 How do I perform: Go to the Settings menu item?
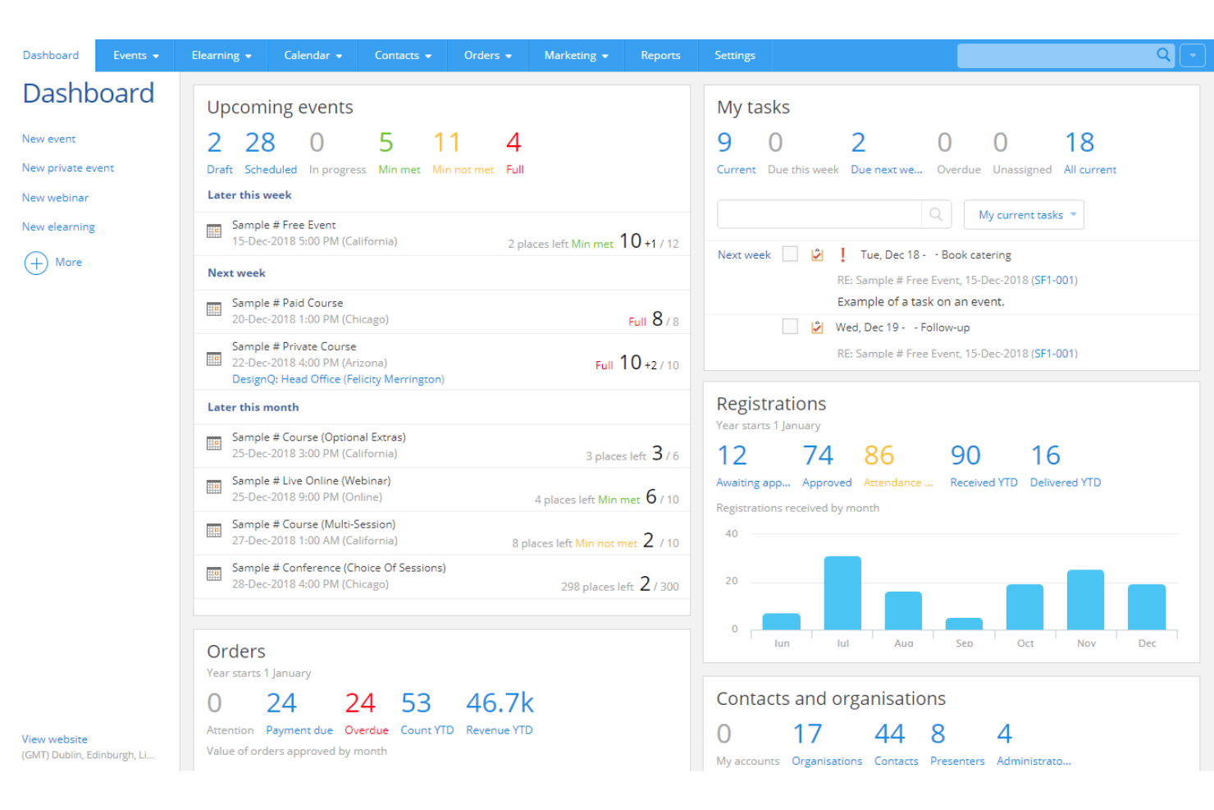click(x=734, y=56)
